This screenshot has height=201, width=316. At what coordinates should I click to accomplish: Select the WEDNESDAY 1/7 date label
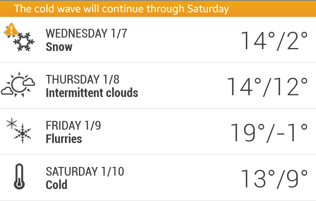pyautogui.click(x=86, y=33)
